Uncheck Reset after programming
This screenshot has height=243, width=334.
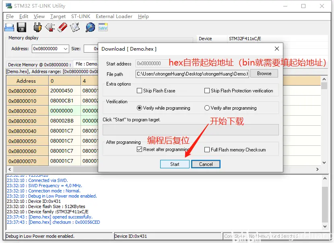tap(139, 149)
